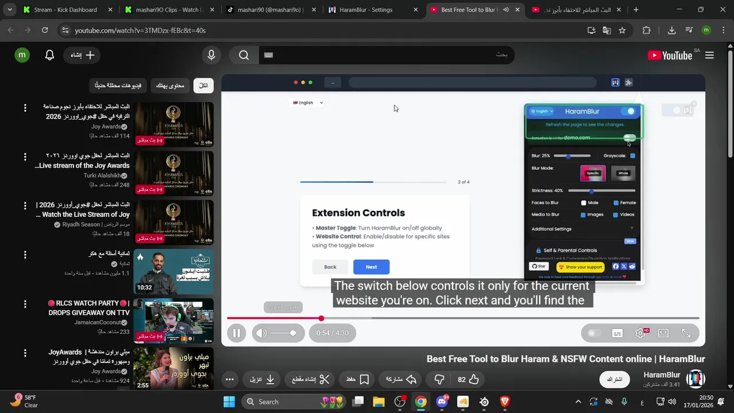Bookmark this page with the star icon
This screenshot has width=734, height=413.
pyautogui.click(x=622, y=30)
